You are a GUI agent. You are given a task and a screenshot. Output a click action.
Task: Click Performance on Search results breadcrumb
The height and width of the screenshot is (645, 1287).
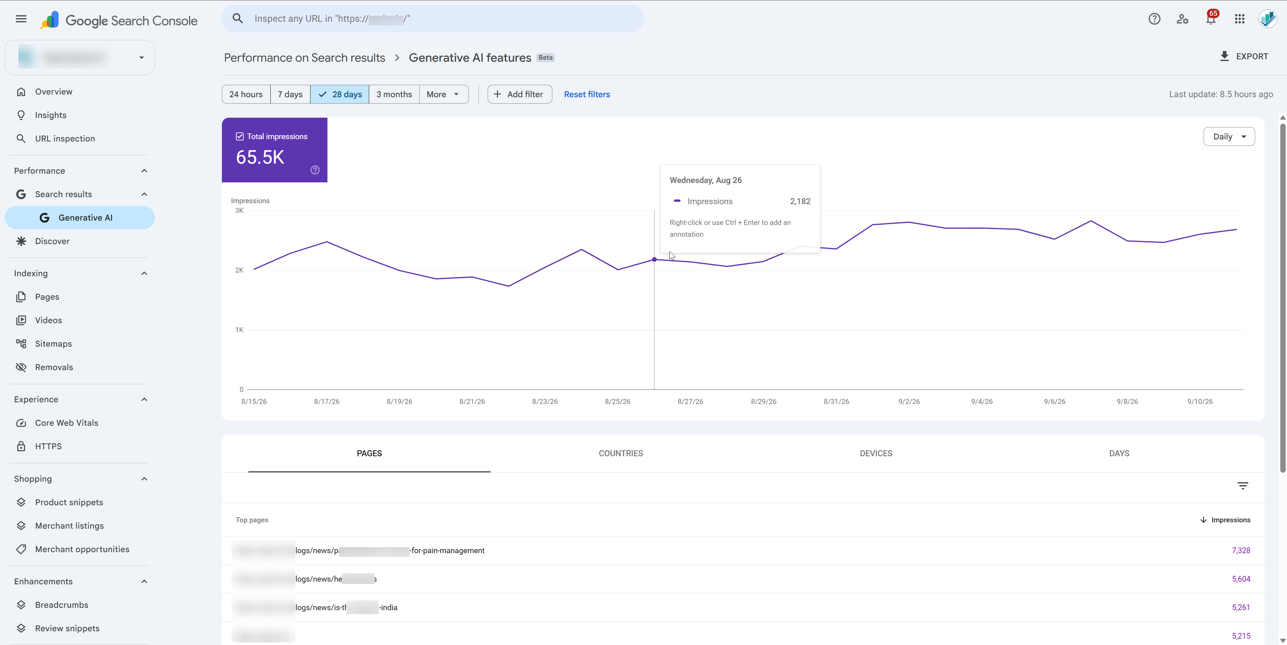click(304, 58)
